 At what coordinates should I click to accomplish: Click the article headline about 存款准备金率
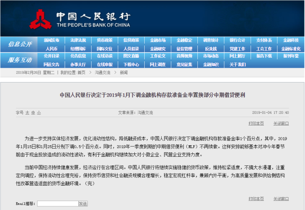pos(152,95)
